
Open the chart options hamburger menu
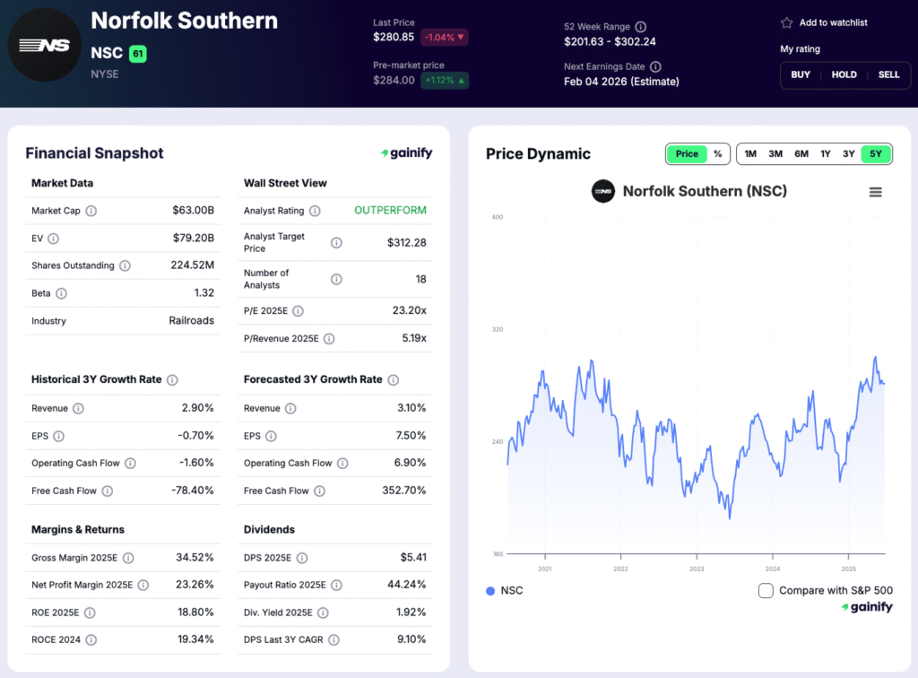click(875, 191)
